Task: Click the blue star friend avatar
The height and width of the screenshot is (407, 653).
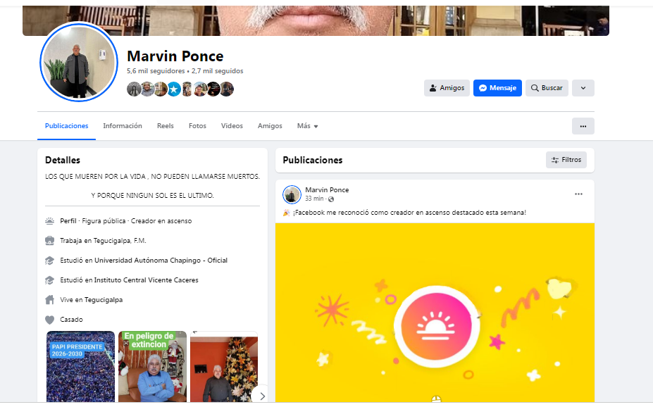Action: [x=174, y=89]
